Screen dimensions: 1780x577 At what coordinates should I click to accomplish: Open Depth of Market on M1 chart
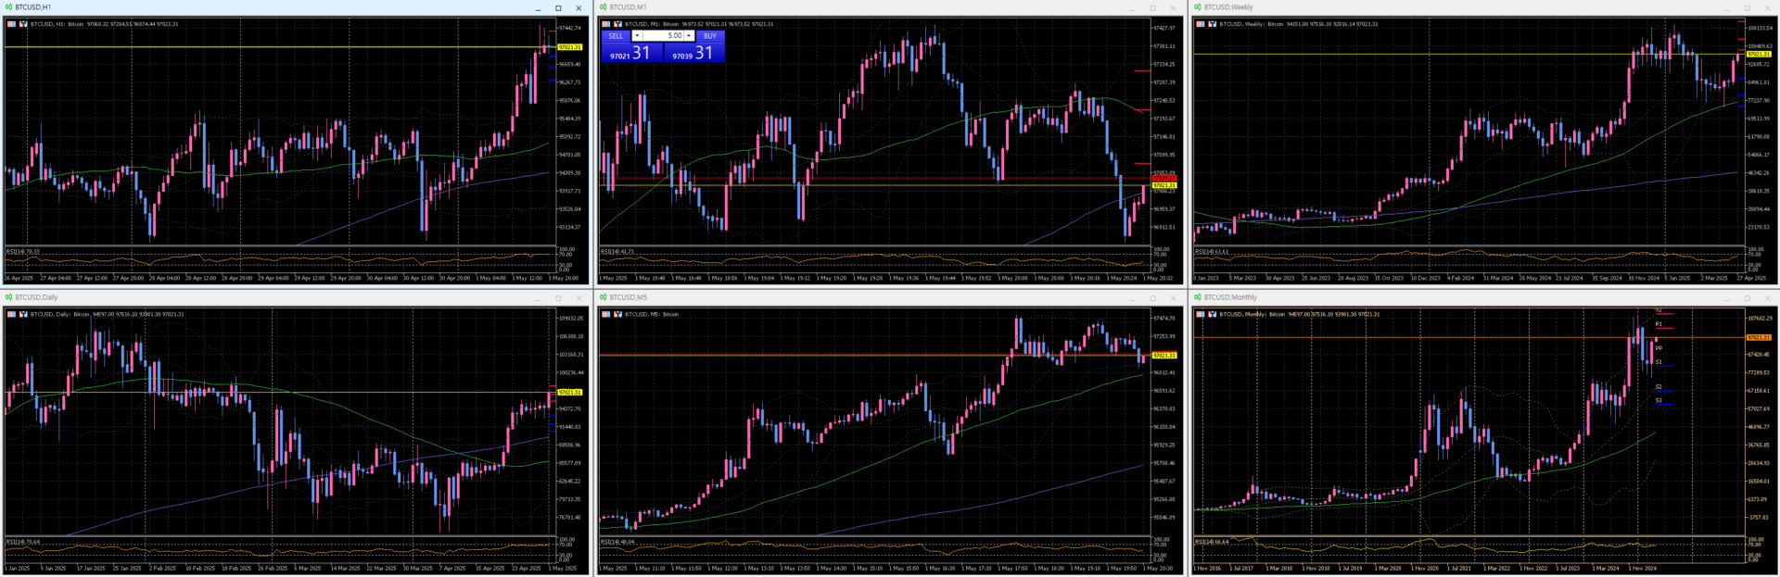[x=617, y=24]
